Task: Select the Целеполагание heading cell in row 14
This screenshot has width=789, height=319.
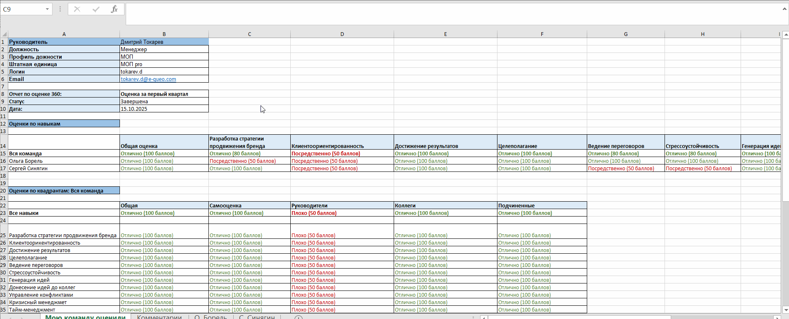Action: pyautogui.click(x=542, y=142)
